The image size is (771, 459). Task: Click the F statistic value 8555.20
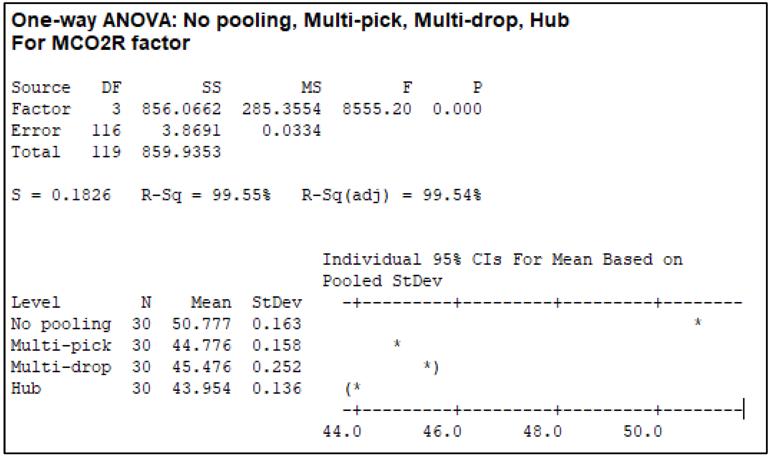[377, 109]
